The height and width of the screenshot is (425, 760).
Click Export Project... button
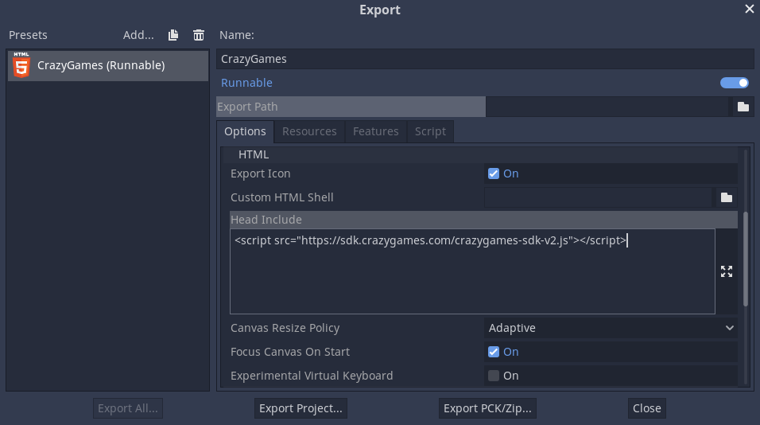point(301,408)
